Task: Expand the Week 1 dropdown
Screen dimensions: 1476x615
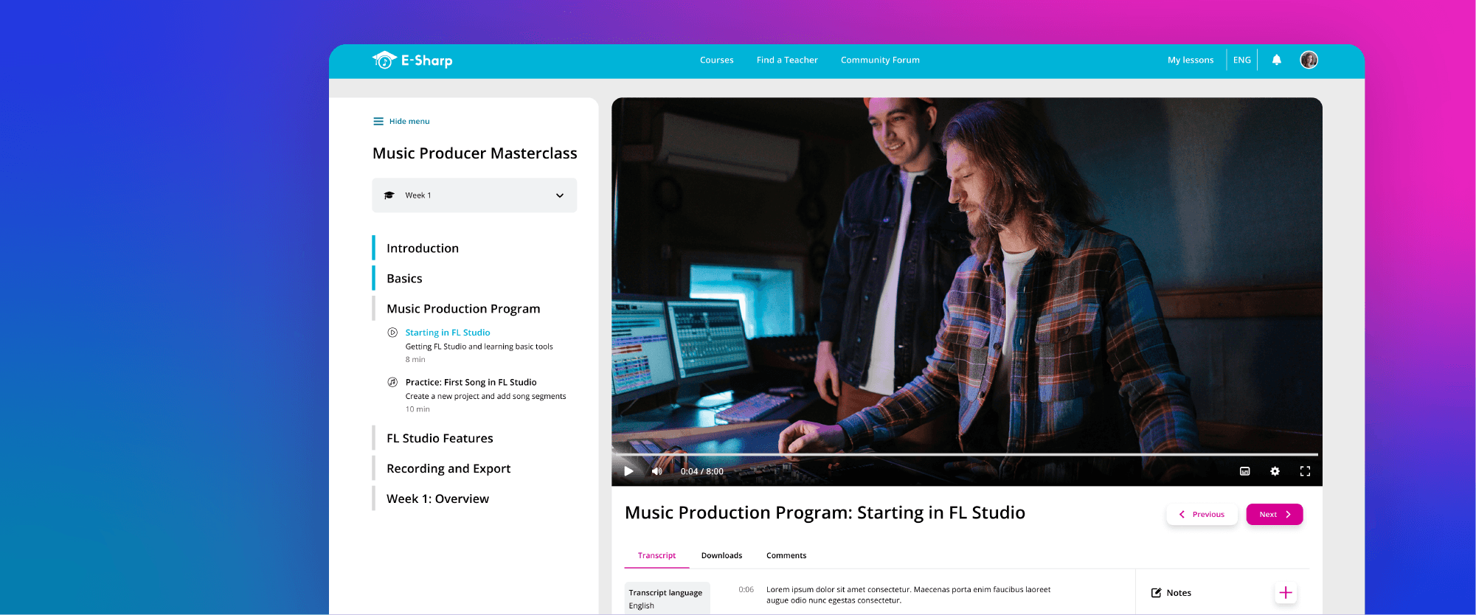Action: pyautogui.click(x=474, y=195)
